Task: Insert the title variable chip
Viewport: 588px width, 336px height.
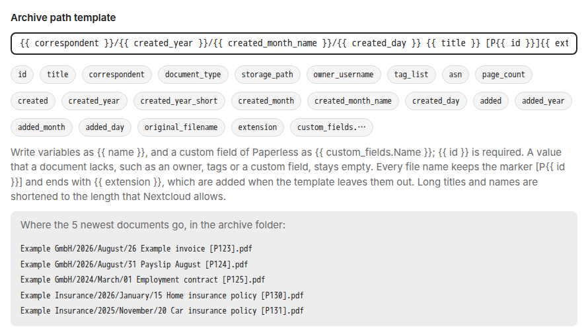Action: pos(57,75)
